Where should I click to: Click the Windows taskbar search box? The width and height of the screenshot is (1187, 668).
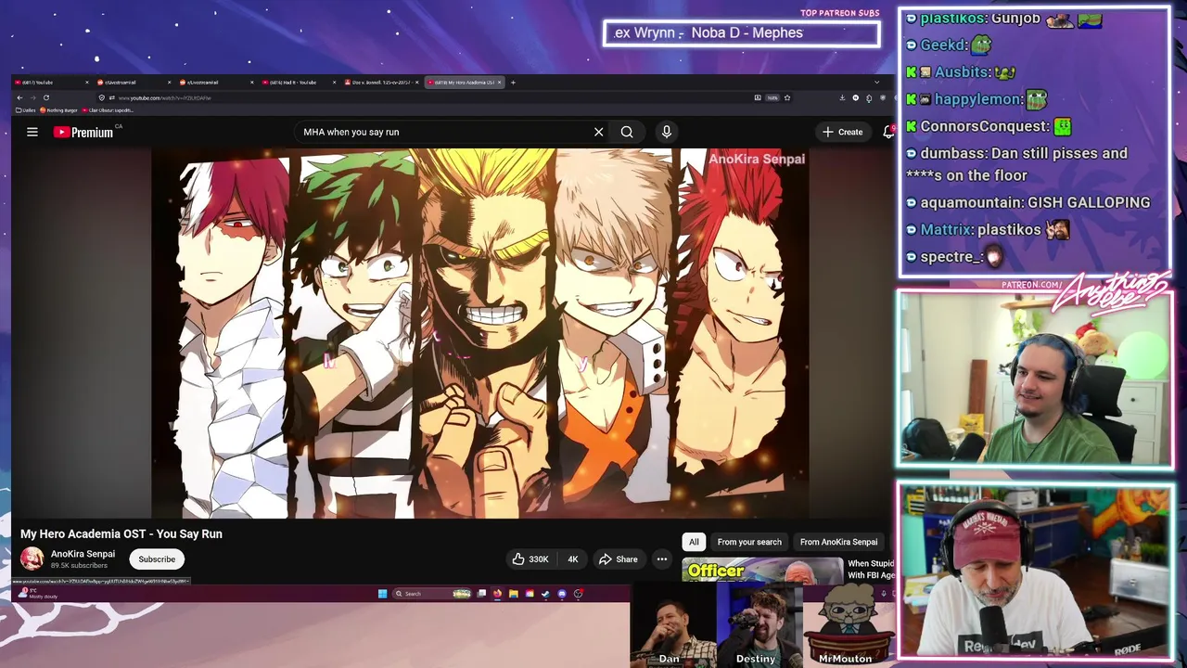pyautogui.click(x=432, y=594)
